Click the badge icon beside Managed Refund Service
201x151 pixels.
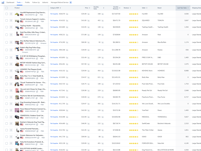[71, 3]
